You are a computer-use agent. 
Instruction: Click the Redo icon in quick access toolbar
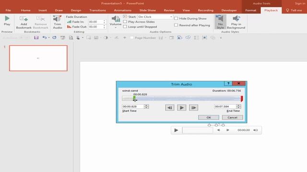coord(54,38)
